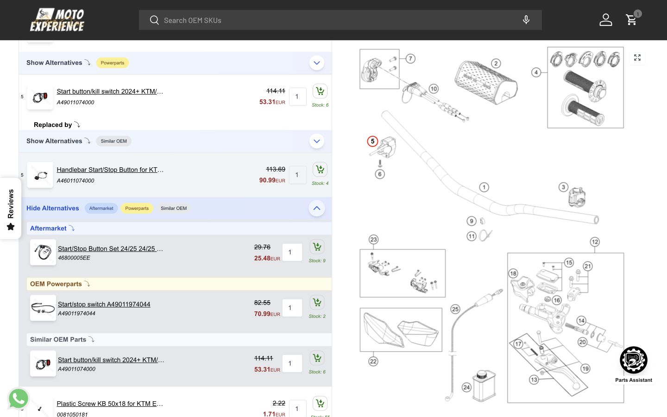Open the Reviews side tab
667x417 pixels.
click(x=11, y=208)
